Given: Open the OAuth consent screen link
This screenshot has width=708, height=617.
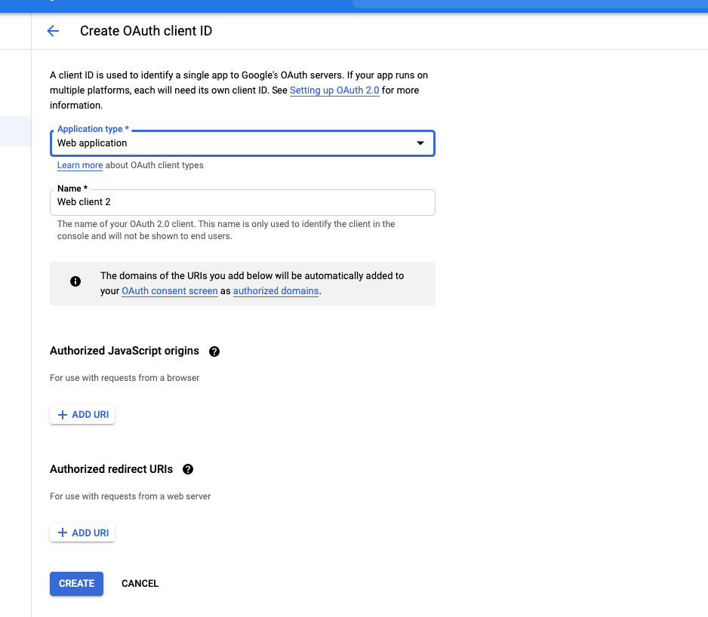Looking at the screenshot, I should 170,291.
